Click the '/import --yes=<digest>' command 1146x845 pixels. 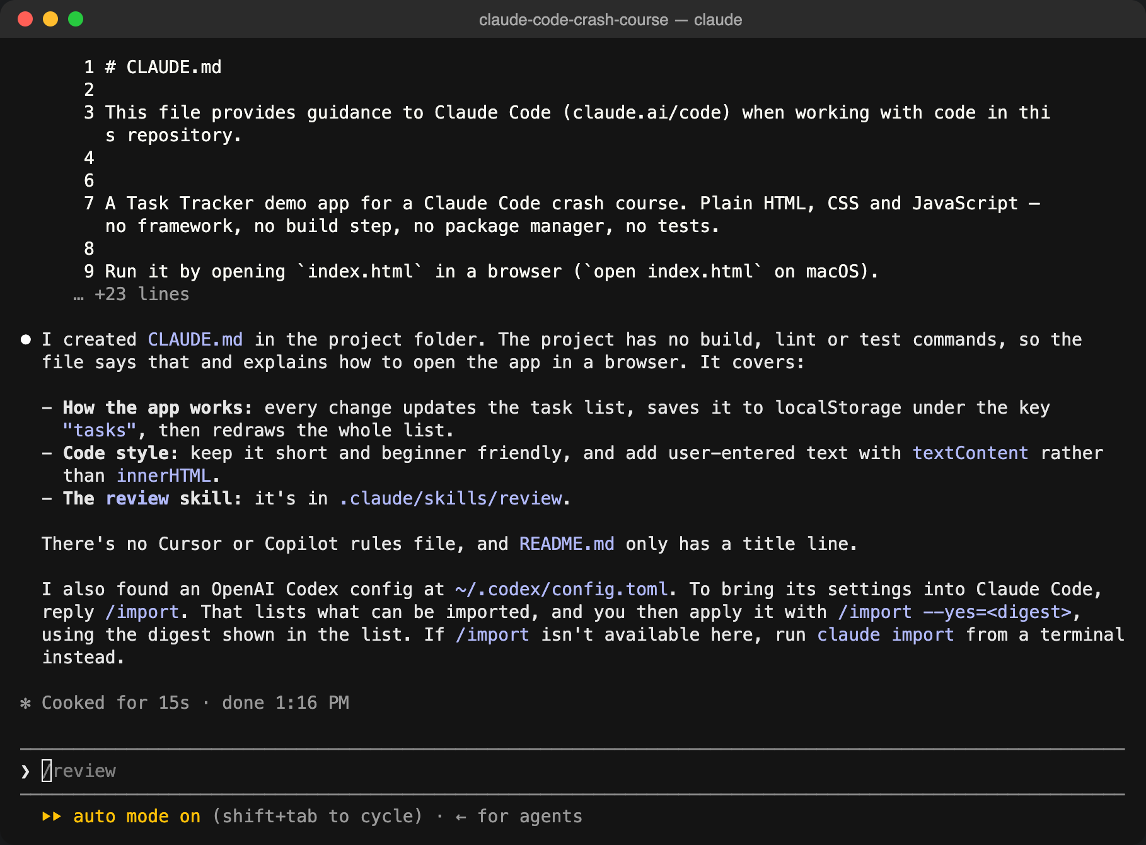point(955,612)
